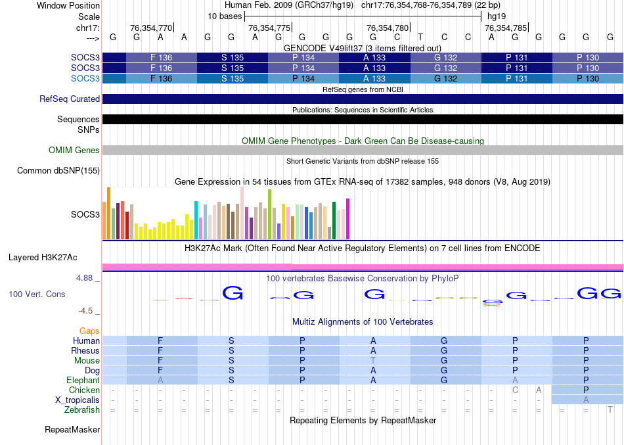Click the C residue in Chicken row
Screen dimensions: 624x445
(515, 390)
